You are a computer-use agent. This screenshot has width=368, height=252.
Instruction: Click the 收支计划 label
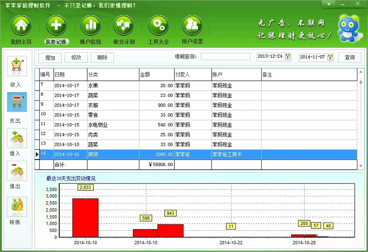coord(124,42)
